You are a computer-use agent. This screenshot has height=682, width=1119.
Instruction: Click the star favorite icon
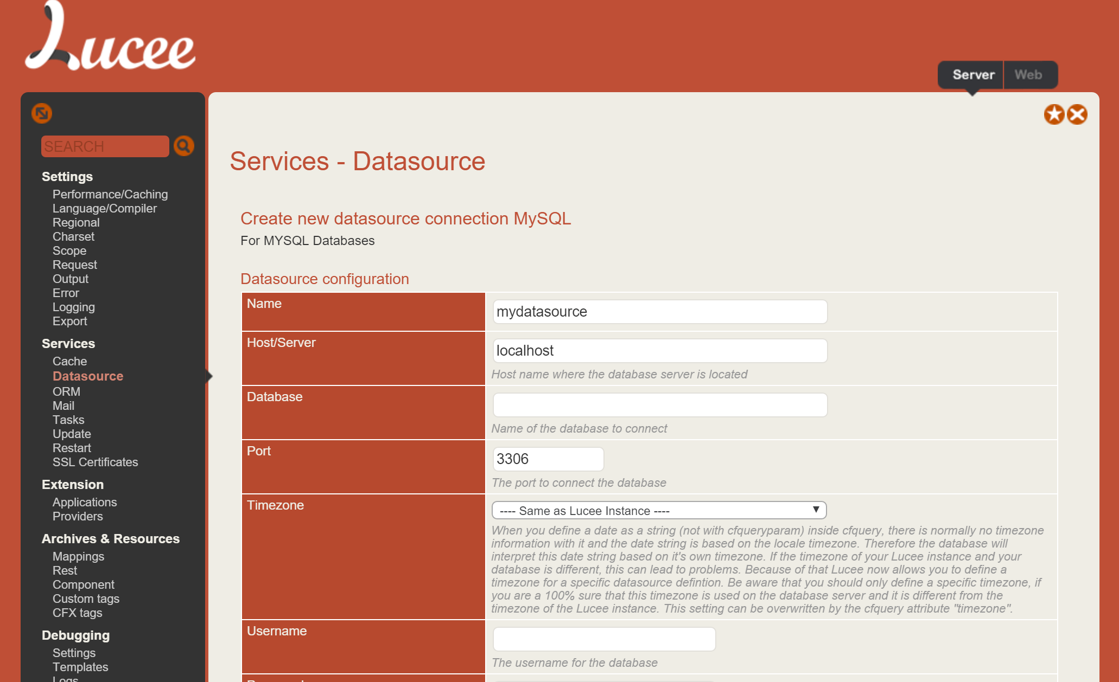(1054, 114)
